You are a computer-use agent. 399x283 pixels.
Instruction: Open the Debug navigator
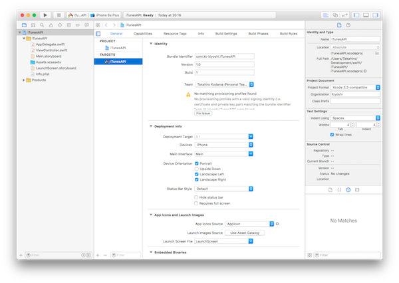click(x=68, y=25)
